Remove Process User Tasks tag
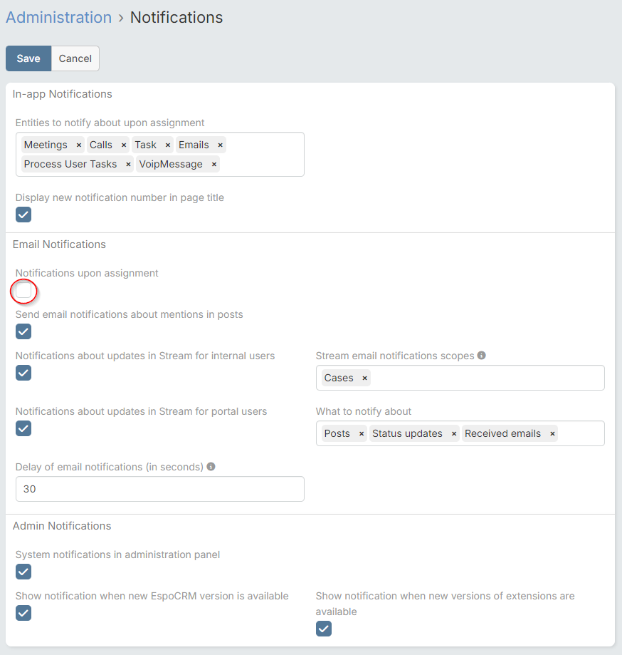 click(x=128, y=165)
